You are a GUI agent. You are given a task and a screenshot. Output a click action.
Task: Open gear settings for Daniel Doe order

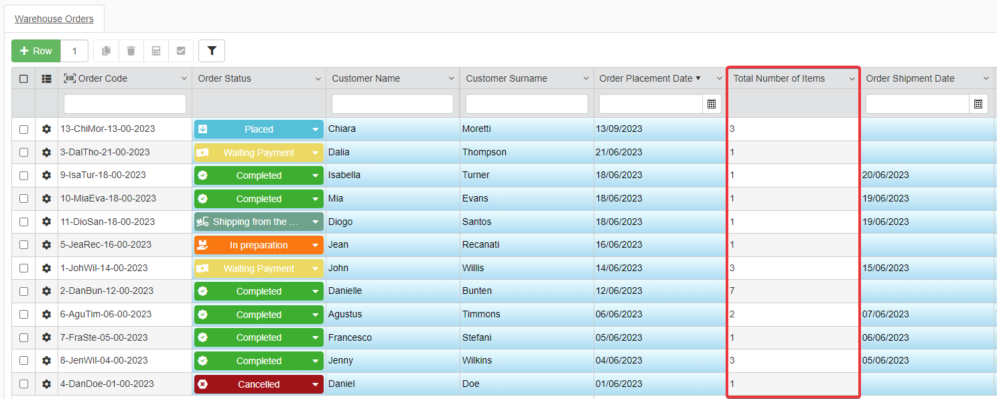pyautogui.click(x=46, y=384)
